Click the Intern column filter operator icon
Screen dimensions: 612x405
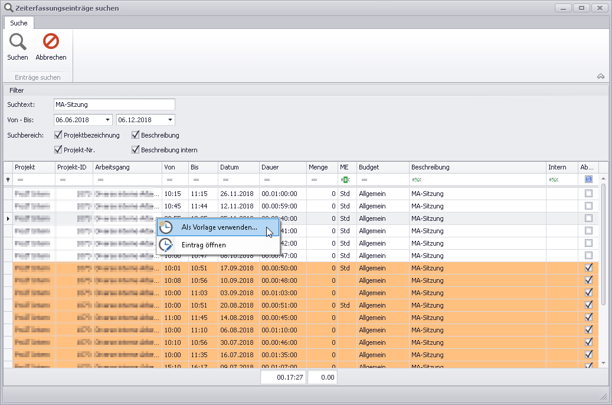(554, 179)
